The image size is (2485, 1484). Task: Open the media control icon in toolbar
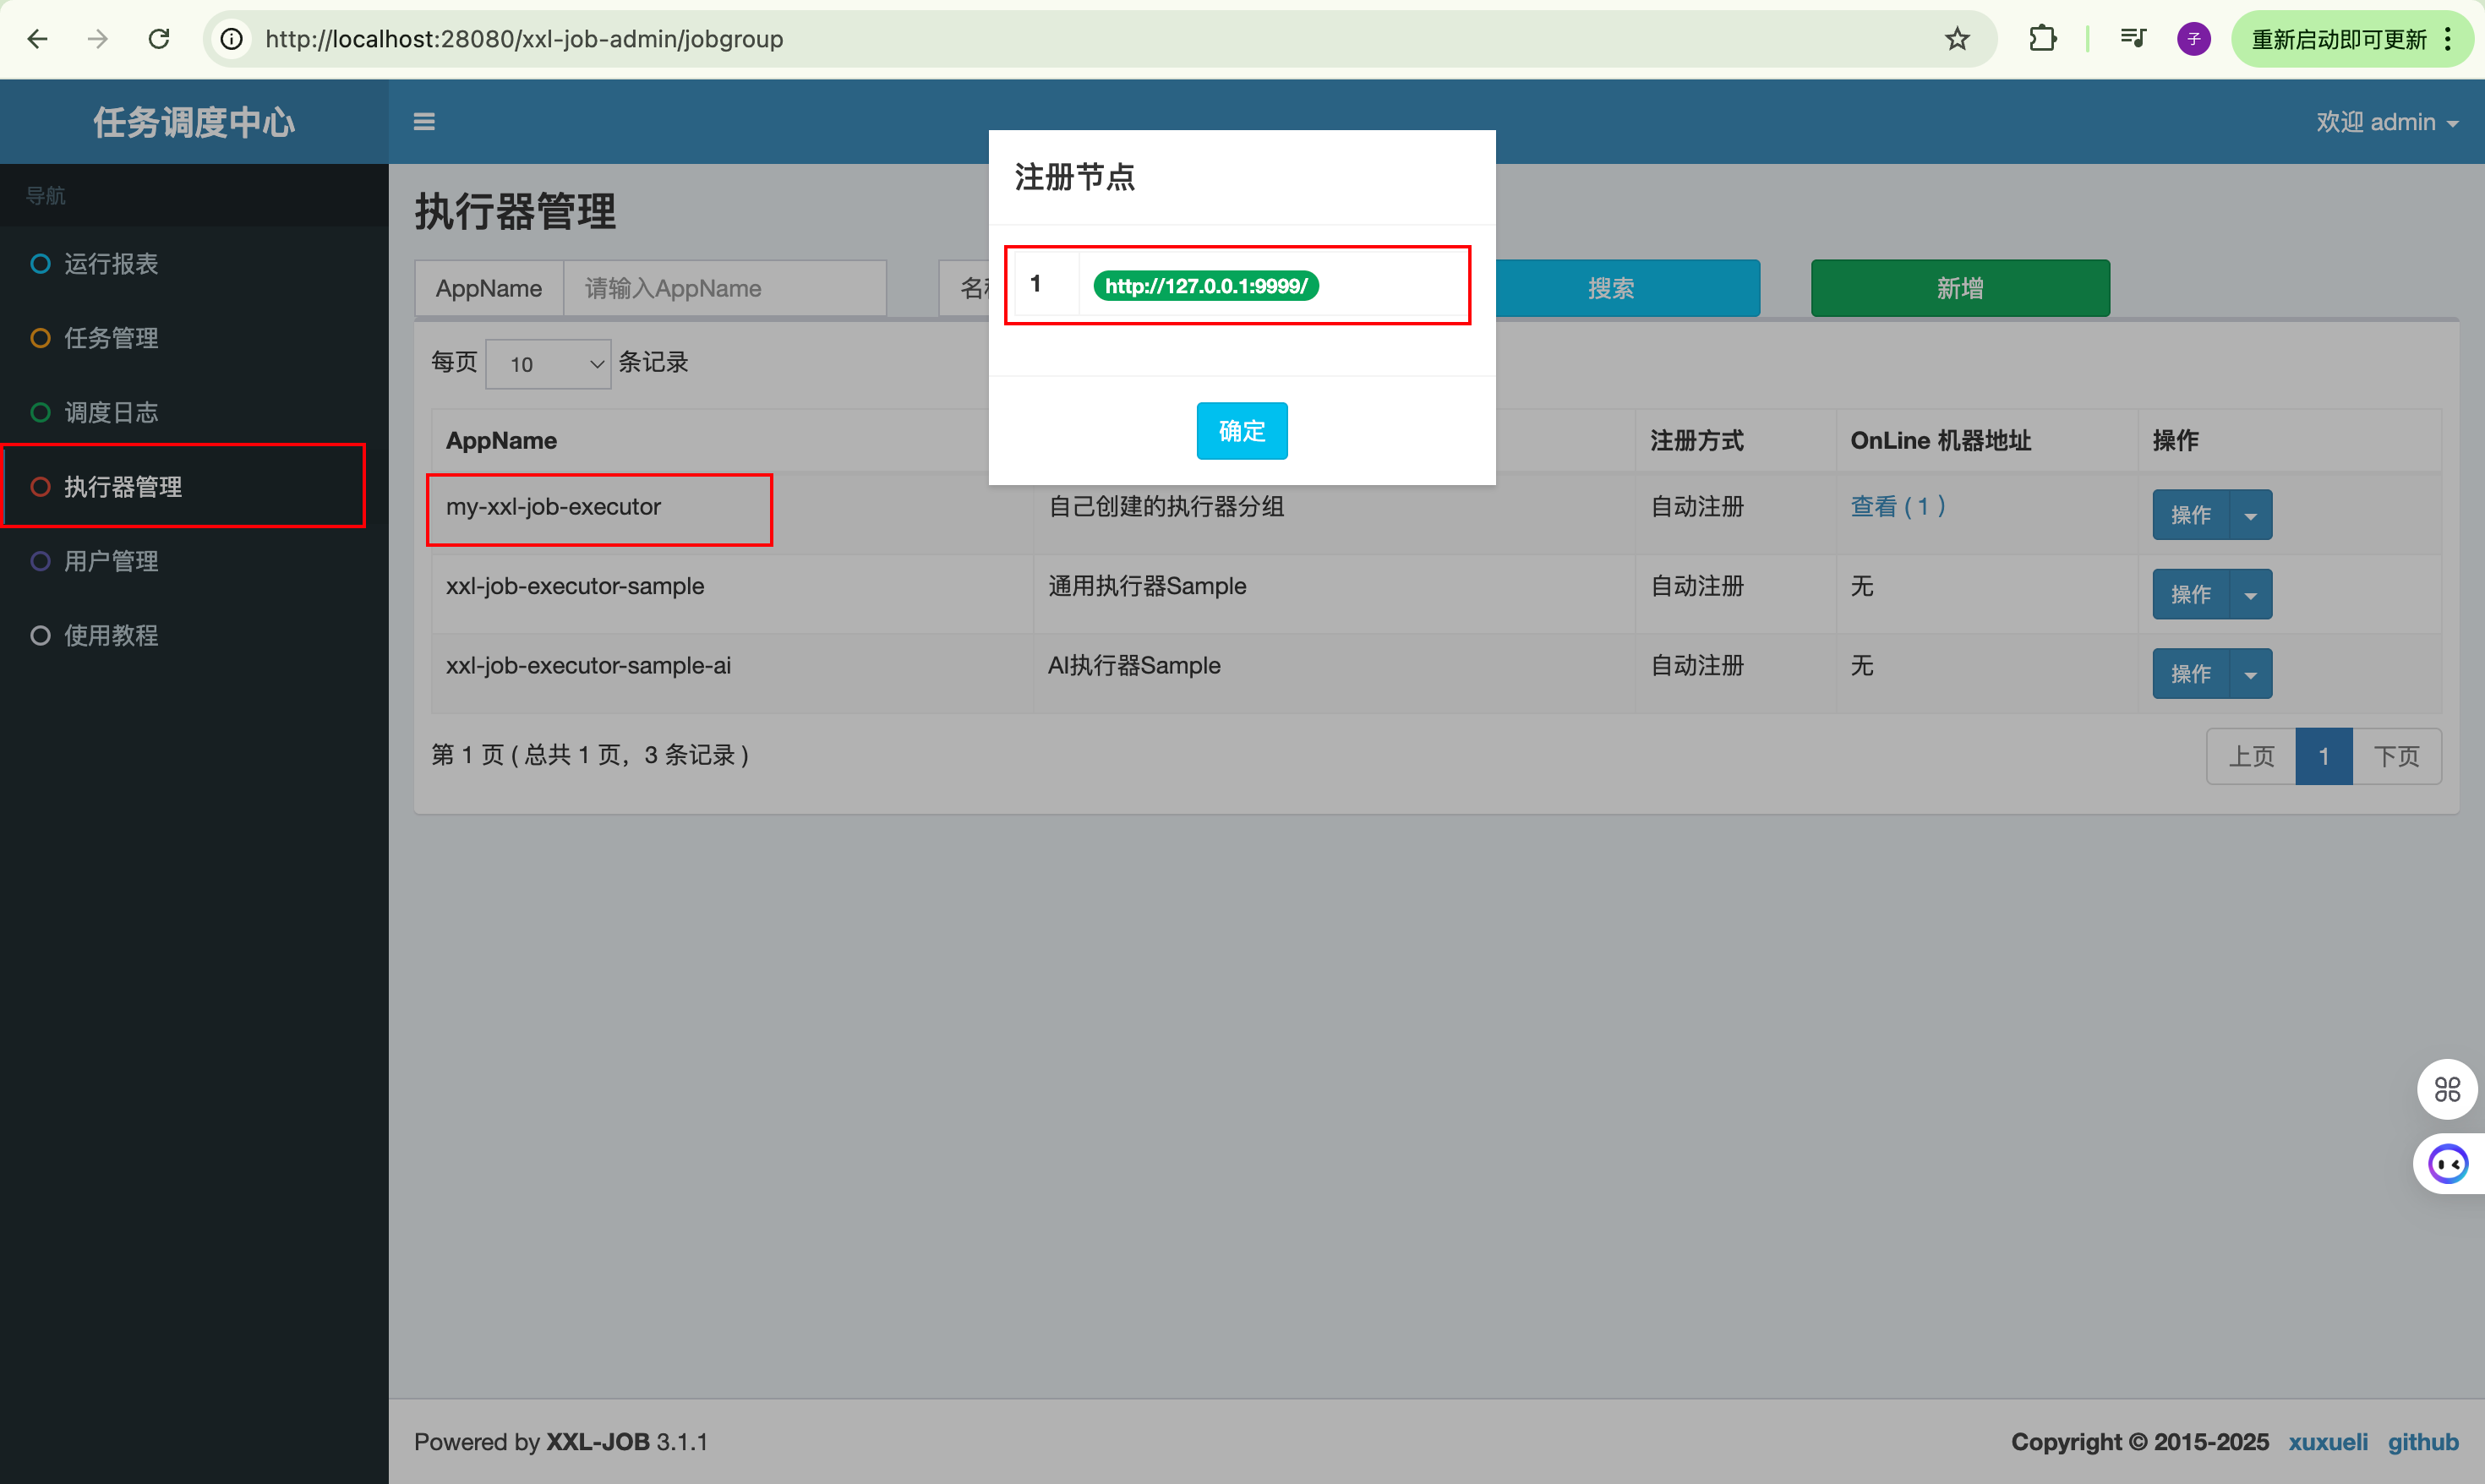(2132, 39)
